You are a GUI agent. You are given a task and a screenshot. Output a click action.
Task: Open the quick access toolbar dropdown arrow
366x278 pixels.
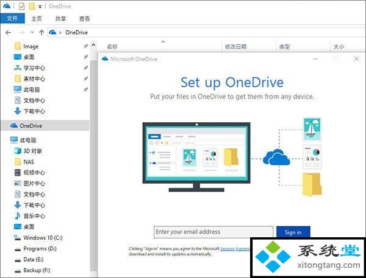[40, 7]
